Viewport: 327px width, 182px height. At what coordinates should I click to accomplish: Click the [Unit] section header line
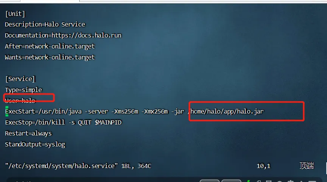click(x=15, y=14)
